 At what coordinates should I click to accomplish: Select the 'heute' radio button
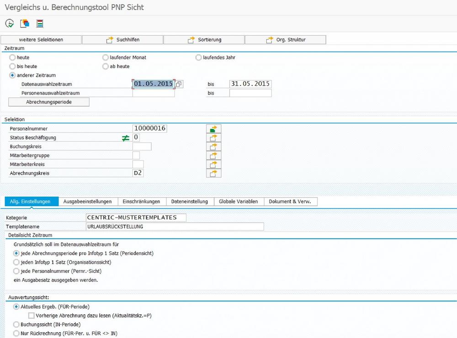point(12,57)
